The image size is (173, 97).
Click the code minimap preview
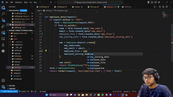166,14
